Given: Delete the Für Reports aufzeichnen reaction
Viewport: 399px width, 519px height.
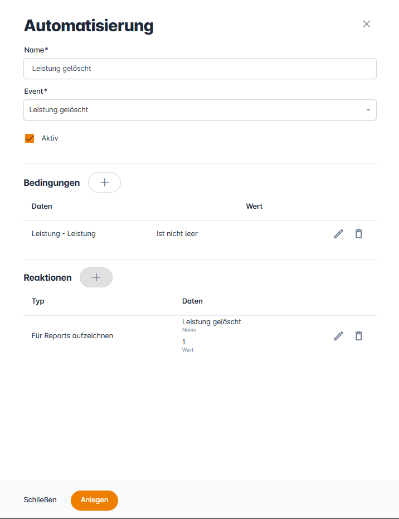Looking at the screenshot, I should point(359,336).
